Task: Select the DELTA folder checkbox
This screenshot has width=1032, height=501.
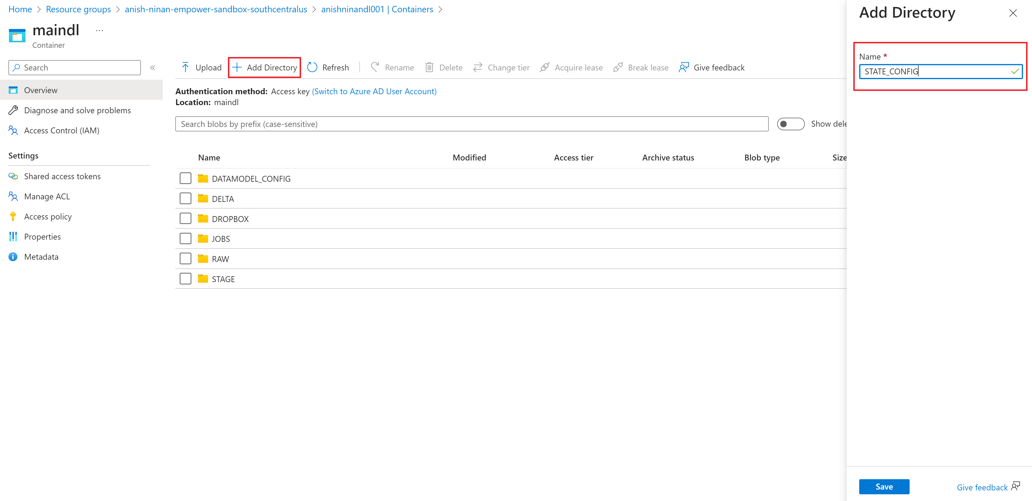Action: click(x=185, y=198)
